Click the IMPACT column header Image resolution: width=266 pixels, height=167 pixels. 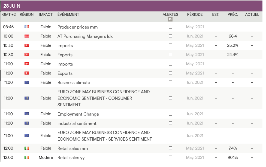46,14
